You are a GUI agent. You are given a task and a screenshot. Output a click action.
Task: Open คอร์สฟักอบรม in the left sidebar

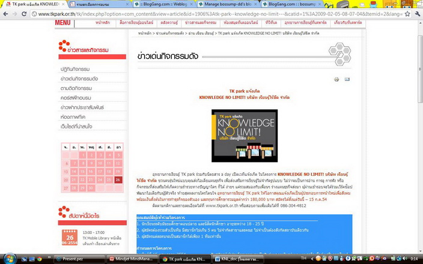click(x=76, y=97)
